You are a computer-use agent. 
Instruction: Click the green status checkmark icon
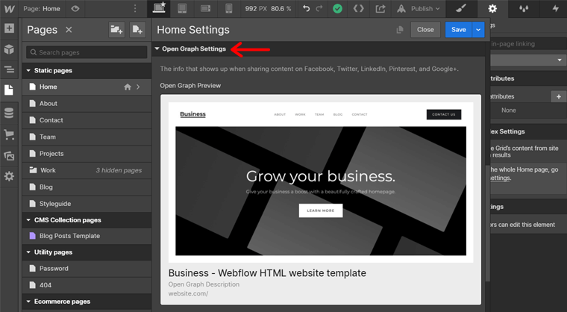(x=337, y=9)
